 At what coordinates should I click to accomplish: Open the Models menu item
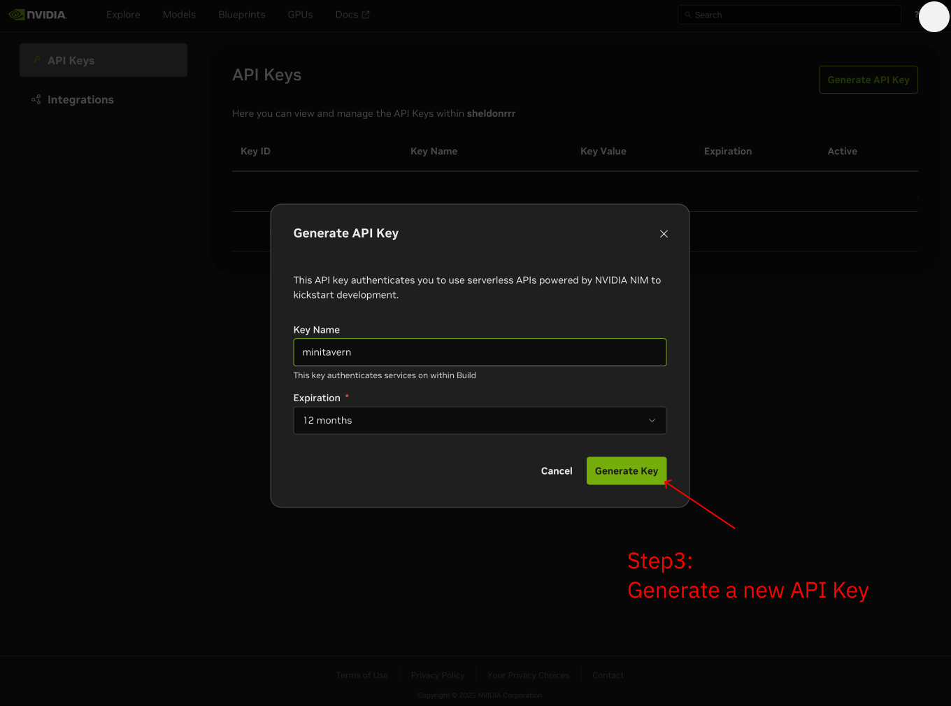179,15
